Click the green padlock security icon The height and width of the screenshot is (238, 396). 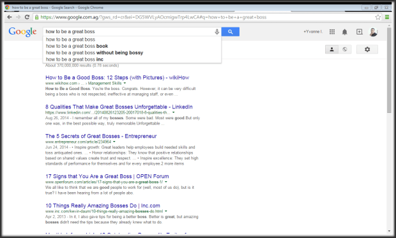pyautogui.click(x=37, y=17)
